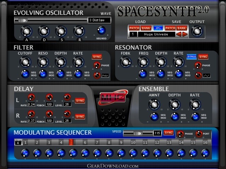Click the SAVE BANK button

click(182, 28)
